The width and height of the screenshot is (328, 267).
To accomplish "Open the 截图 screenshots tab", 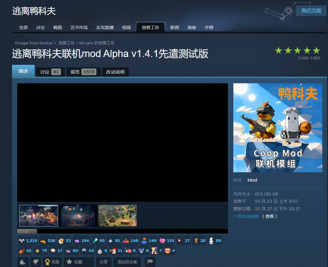I will (x=57, y=27).
